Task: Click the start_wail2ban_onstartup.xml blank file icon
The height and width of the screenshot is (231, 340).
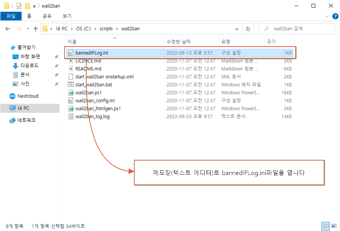Action: pyautogui.click(x=71, y=76)
